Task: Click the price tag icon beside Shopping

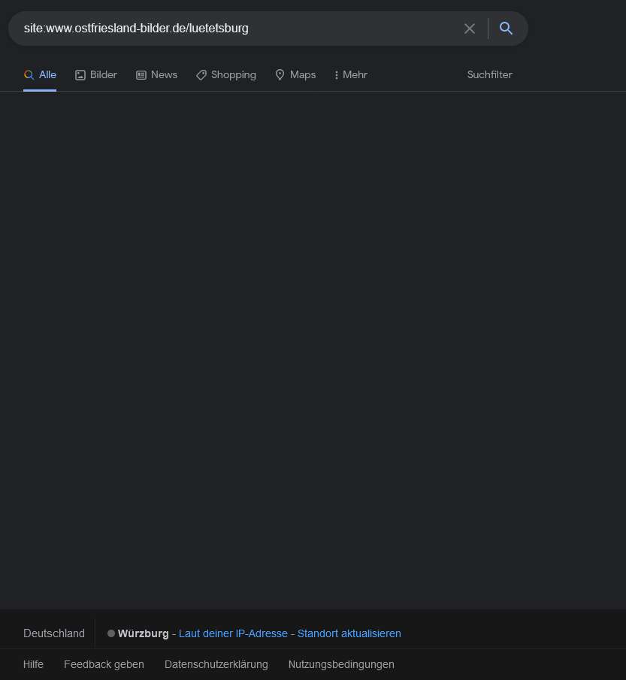Action: tap(201, 75)
